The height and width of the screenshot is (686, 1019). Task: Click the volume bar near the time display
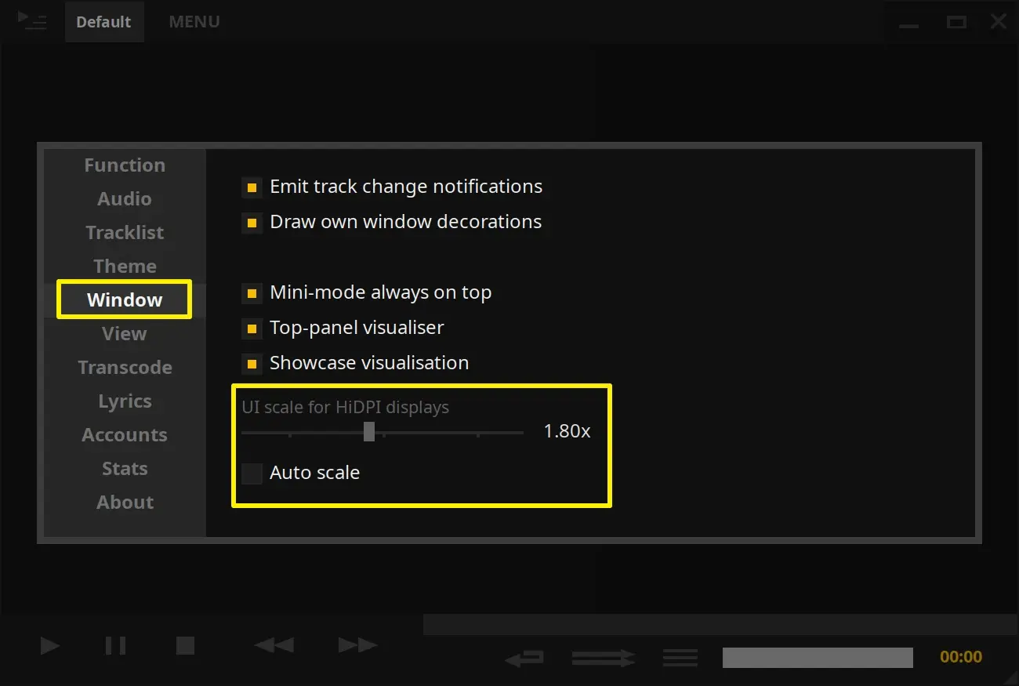(818, 658)
